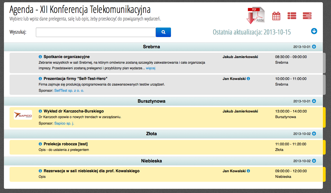Viewport: 331px width, 193px height.
Task: Click the 'więcej' link
Action: pos(151,68)
